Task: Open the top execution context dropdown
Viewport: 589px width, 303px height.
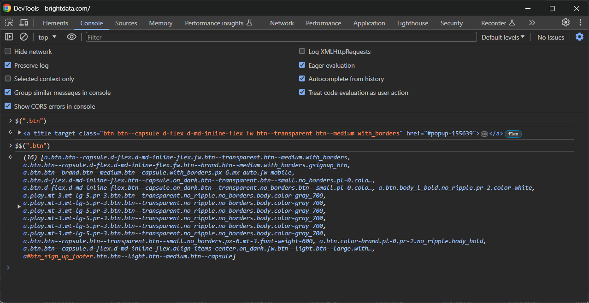Action: click(x=46, y=37)
